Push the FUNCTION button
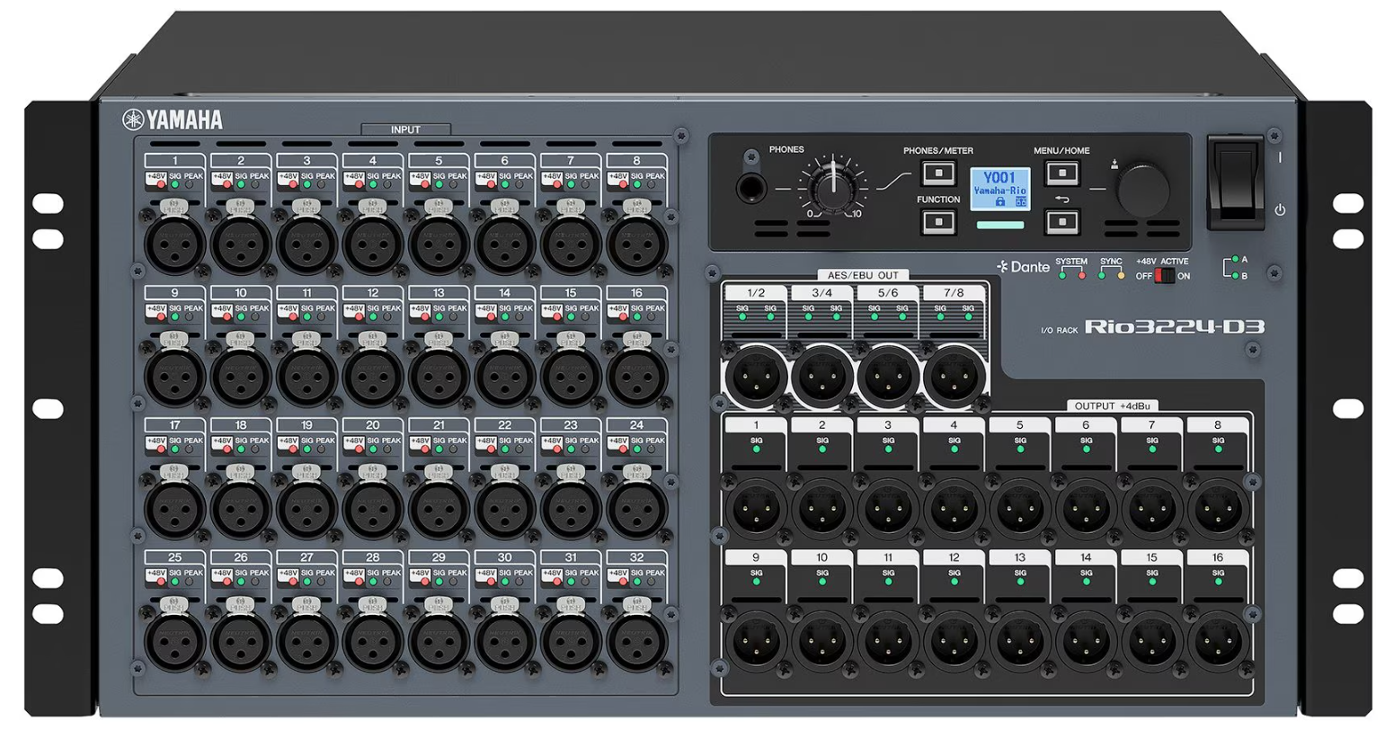 tap(938, 220)
